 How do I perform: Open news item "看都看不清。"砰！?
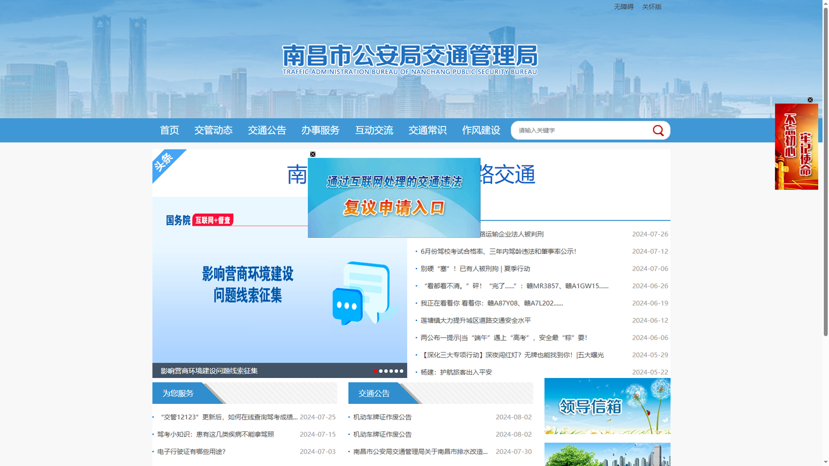click(x=514, y=286)
